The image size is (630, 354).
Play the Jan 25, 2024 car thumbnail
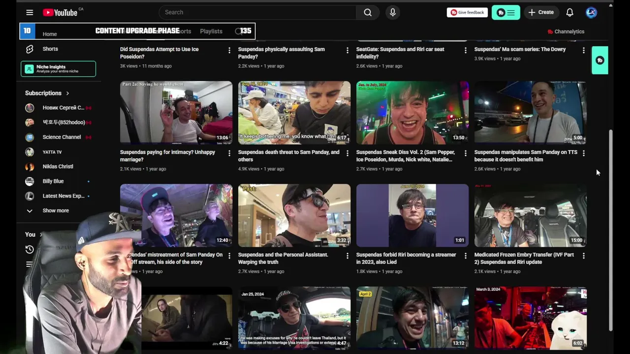click(x=294, y=318)
